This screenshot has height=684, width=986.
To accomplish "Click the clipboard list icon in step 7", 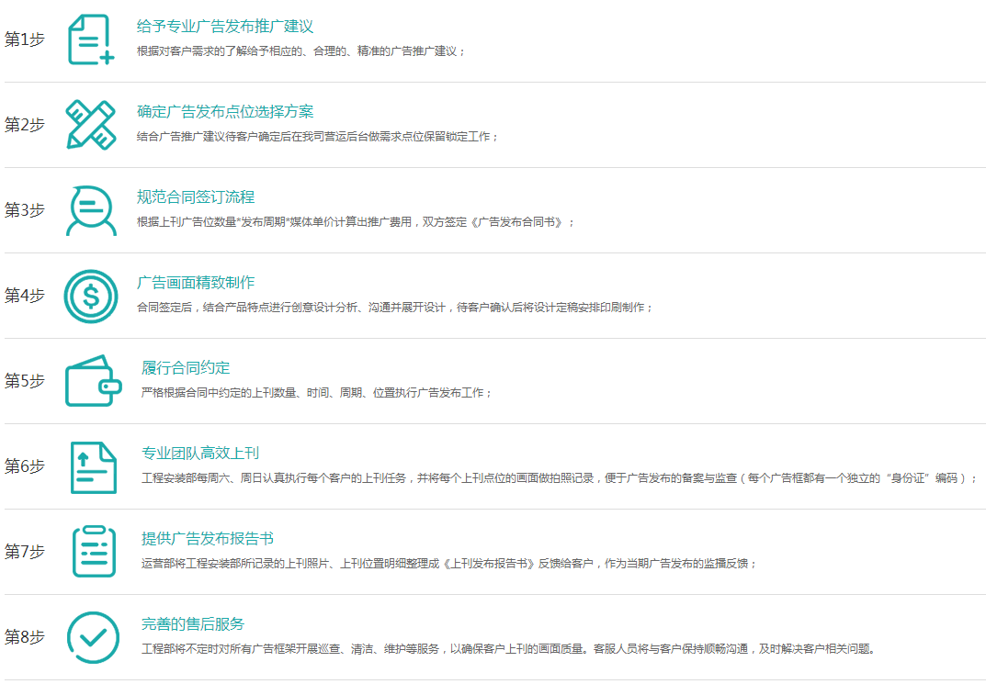I will (94, 552).
